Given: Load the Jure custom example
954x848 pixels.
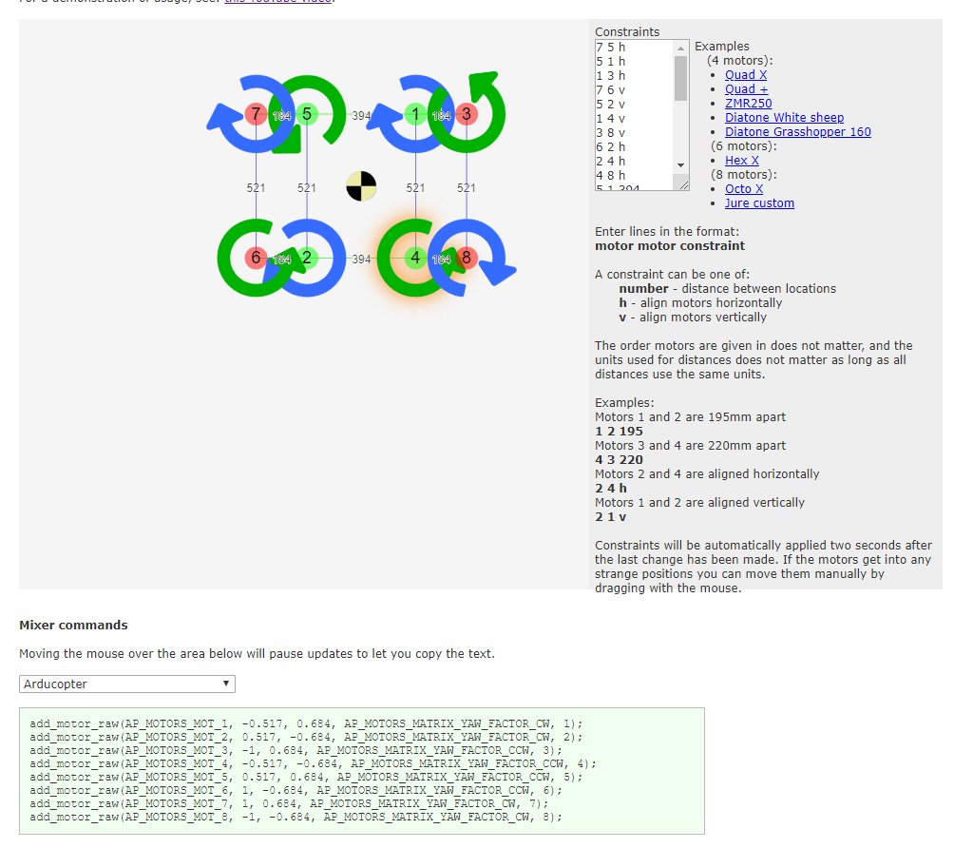Looking at the screenshot, I should (x=759, y=203).
